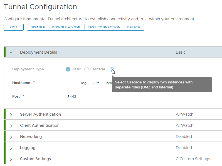222x166 pixels.
Task: Click the Port value 8443
Action: pos(72,96)
